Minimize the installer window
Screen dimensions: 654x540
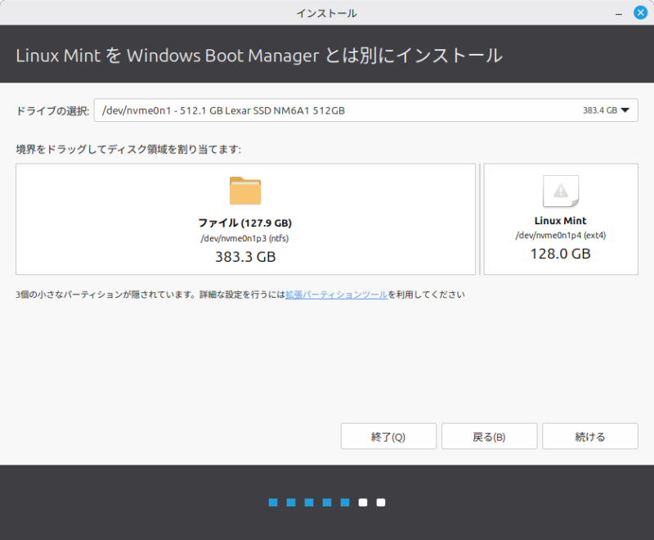coord(616,13)
